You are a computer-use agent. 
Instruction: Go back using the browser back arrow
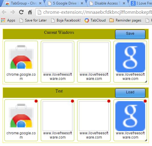(4, 12)
